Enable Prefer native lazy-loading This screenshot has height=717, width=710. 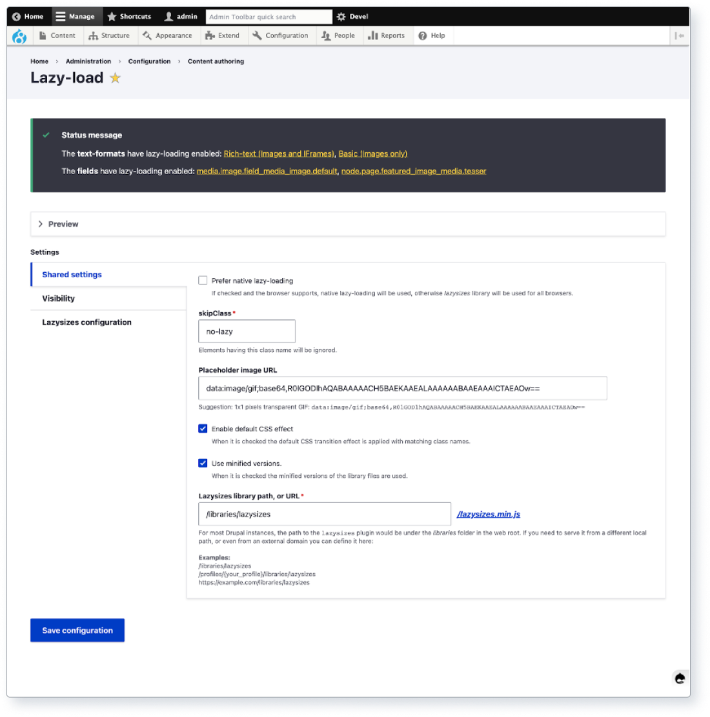[203, 280]
